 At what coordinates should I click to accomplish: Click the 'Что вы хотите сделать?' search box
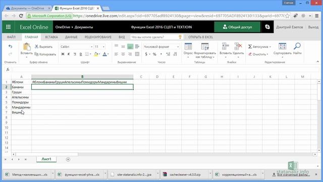tap(156, 37)
